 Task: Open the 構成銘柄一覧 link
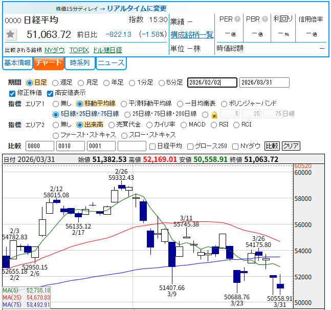tap(192, 35)
